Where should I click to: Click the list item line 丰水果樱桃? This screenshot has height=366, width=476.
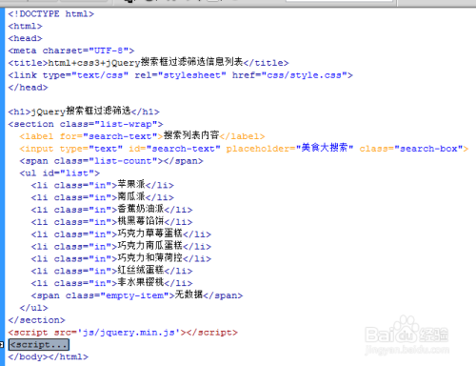point(111,282)
